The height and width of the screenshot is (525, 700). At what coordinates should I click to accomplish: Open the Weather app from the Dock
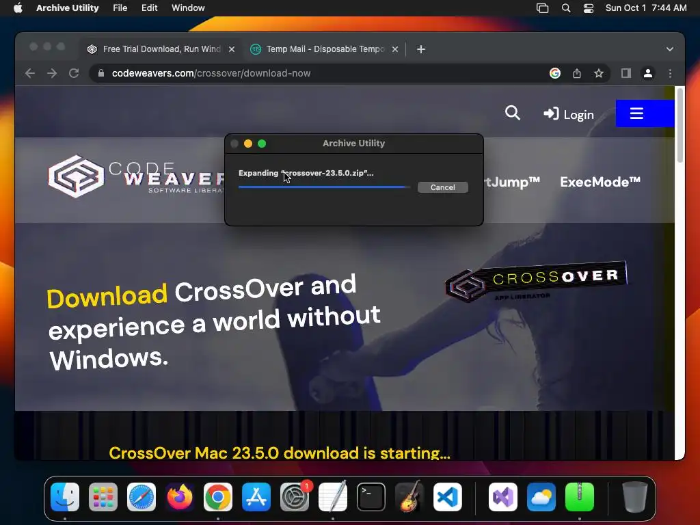pyautogui.click(x=541, y=497)
